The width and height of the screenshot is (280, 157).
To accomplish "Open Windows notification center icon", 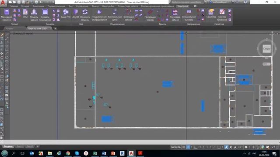I will [274, 153].
